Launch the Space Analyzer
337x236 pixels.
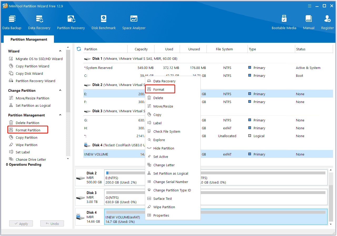point(134,22)
